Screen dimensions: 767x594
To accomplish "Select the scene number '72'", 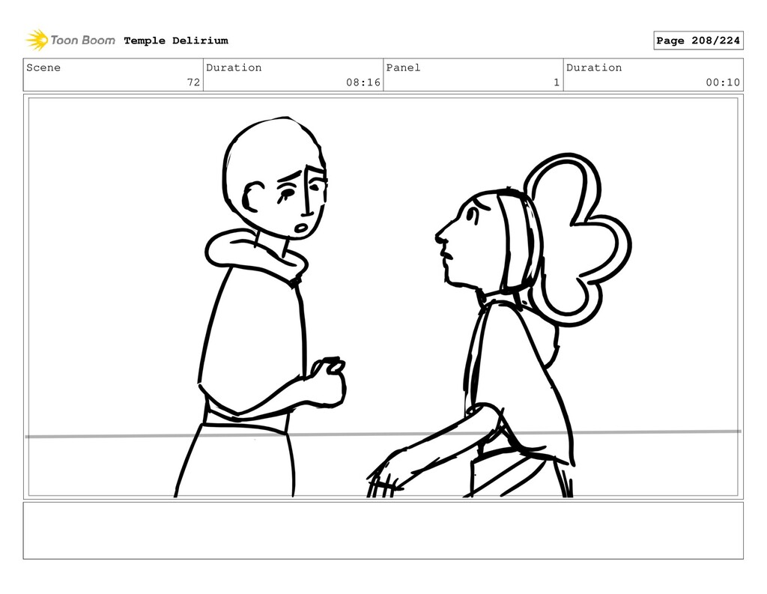I will coord(194,82).
